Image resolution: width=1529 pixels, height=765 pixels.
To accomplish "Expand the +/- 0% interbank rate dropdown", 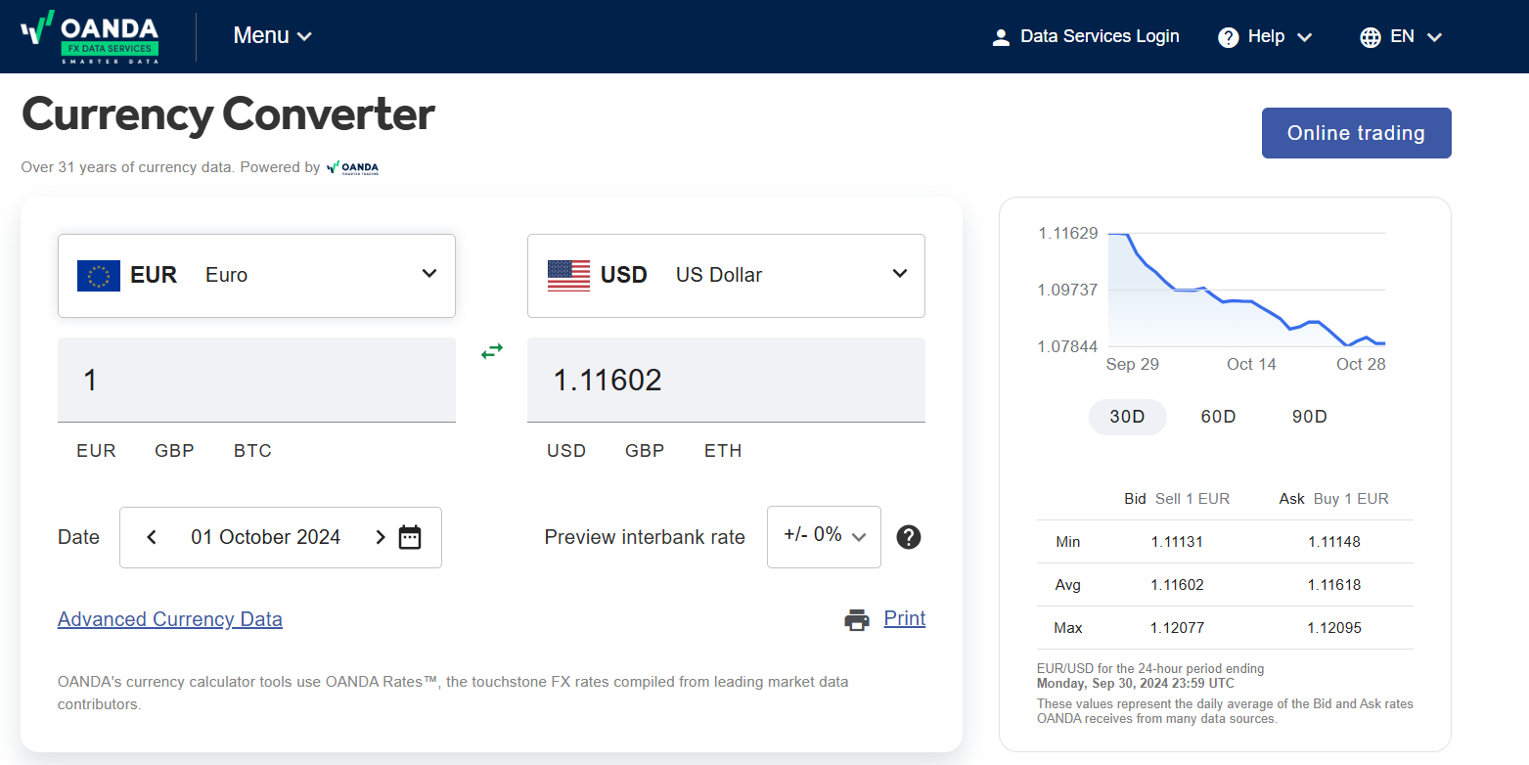I will coord(824,536).
